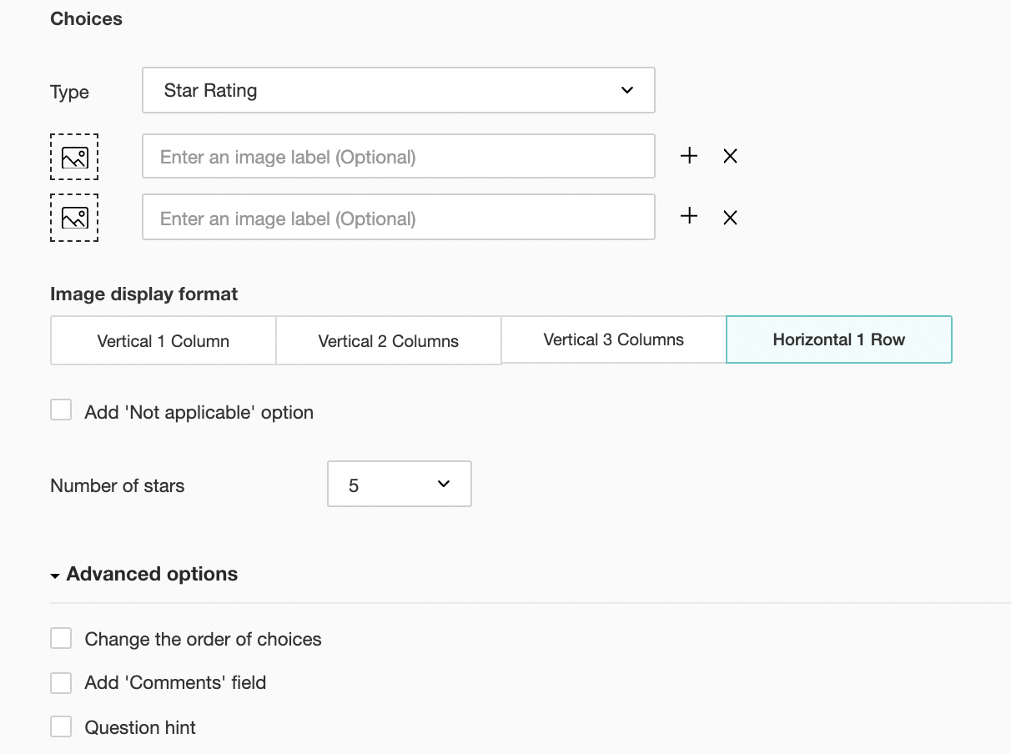
Task: Select Vertical 1 Column display format
Action: click(163, 340)
